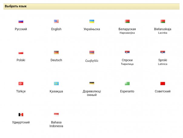
Task: Click the German flag icon
Action: (56, 52)
